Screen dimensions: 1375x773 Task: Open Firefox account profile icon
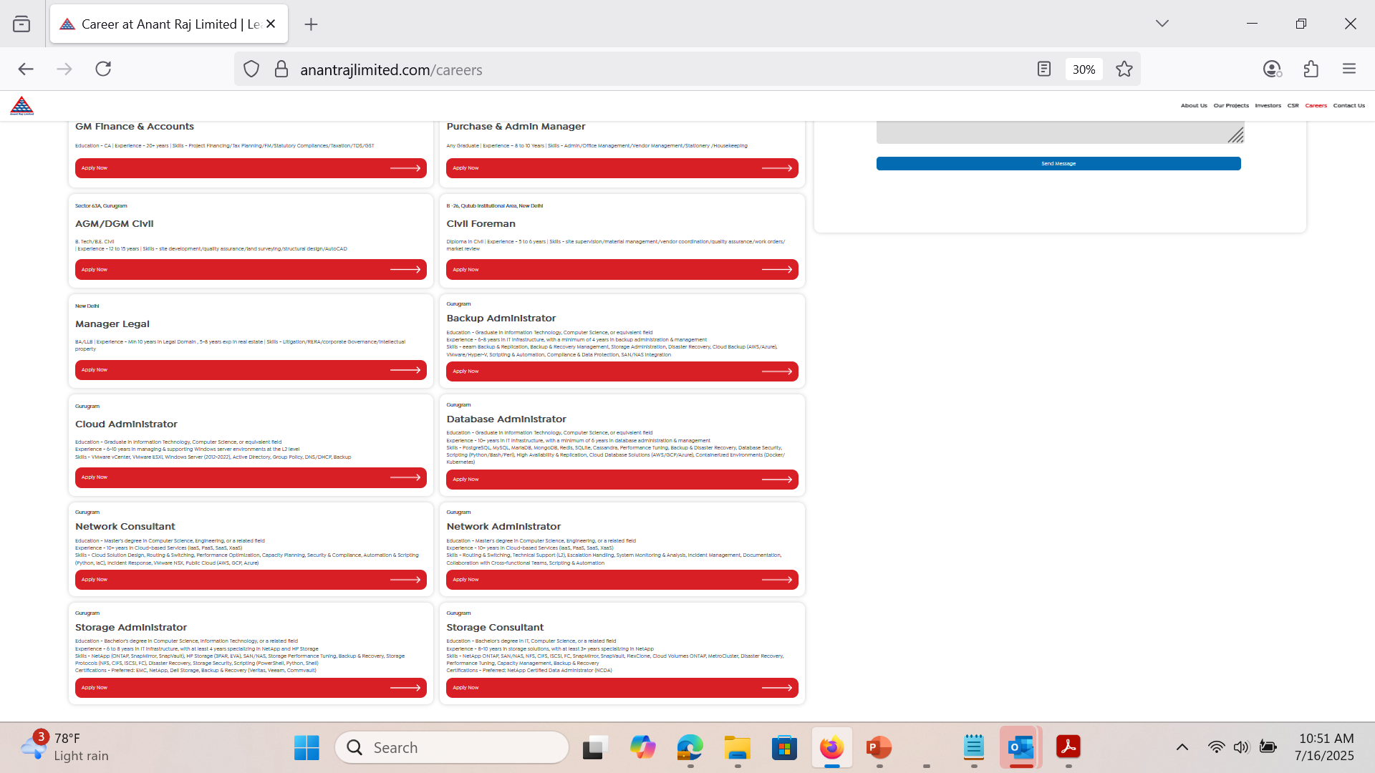(1272, 69)
